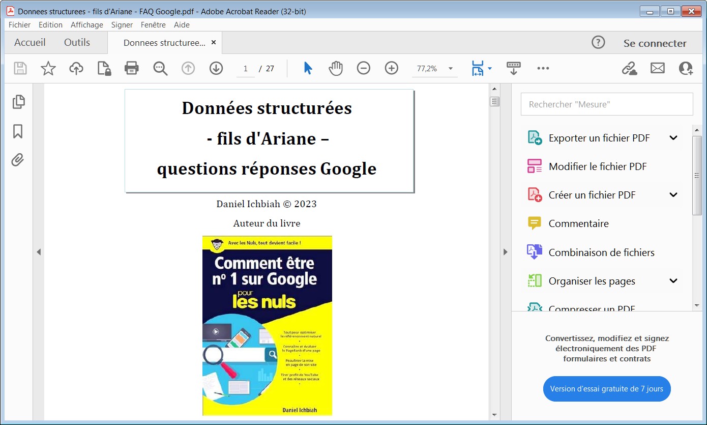The width and height of the screenshot is (707, 425).
Task: Click in the page number field
Action: pyautogui.click(x=246, y=68)
